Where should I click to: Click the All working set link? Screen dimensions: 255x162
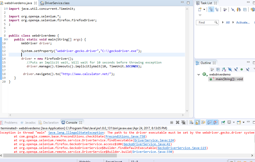pos(228,23)
